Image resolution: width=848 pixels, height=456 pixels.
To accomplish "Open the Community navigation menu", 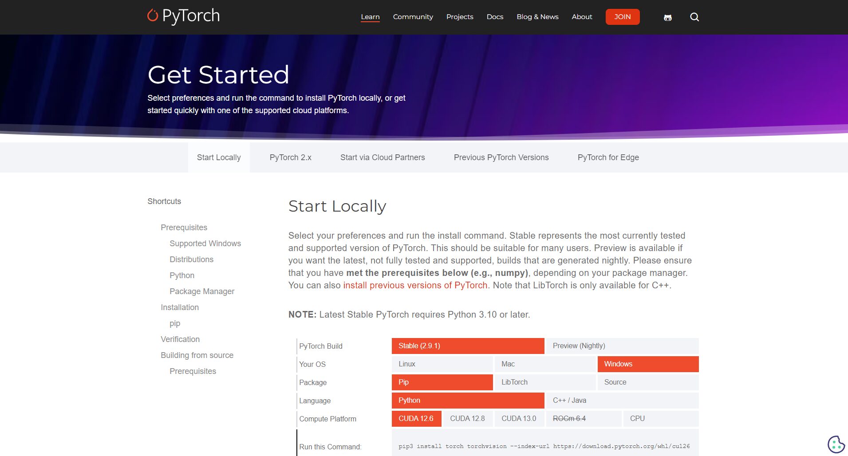I will pos(413,17).
